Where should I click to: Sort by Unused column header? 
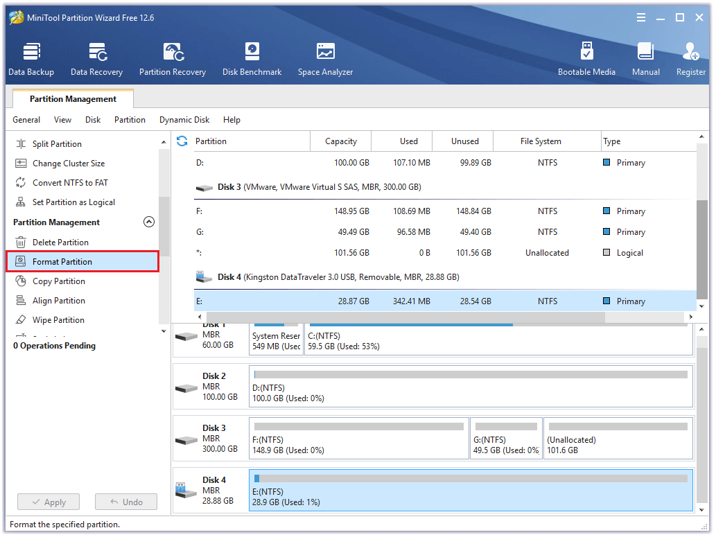tap(462, 141)
